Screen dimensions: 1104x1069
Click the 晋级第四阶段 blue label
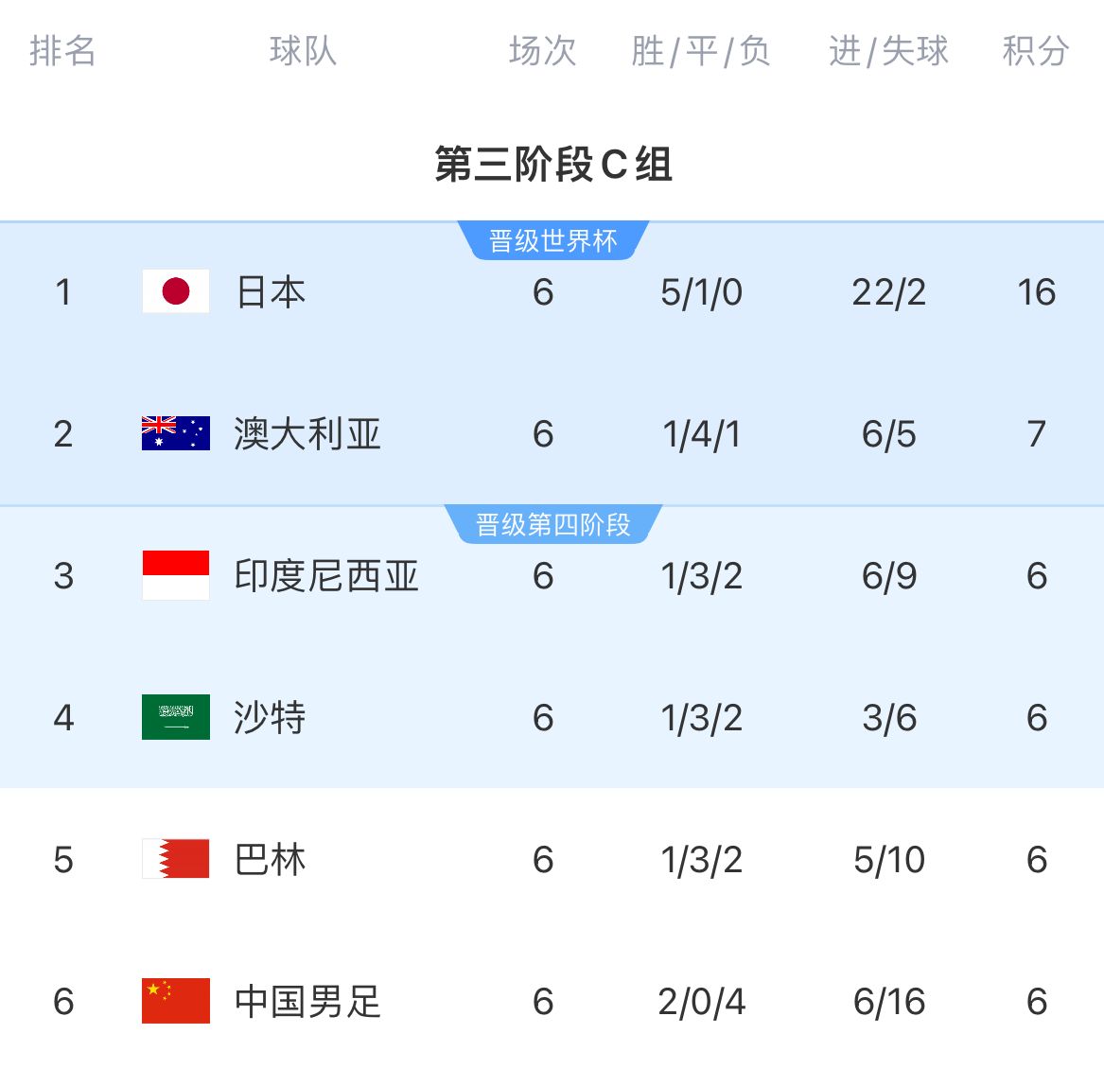click(x=552, y=525)
